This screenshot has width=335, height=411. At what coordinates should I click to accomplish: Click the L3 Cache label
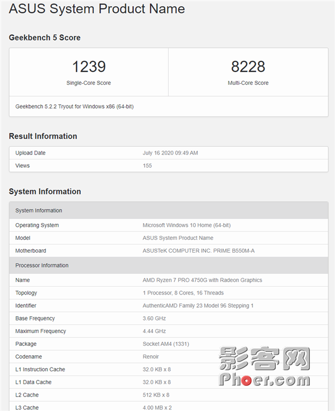click(27, 408)
